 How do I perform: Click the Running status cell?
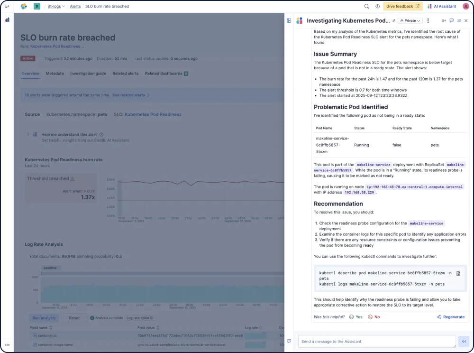(362, 145)
